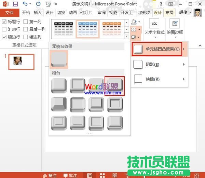The height and width of the screenshot is (178, 205).
Task: Select first bevel in second row
Action: tap(59, 104)
